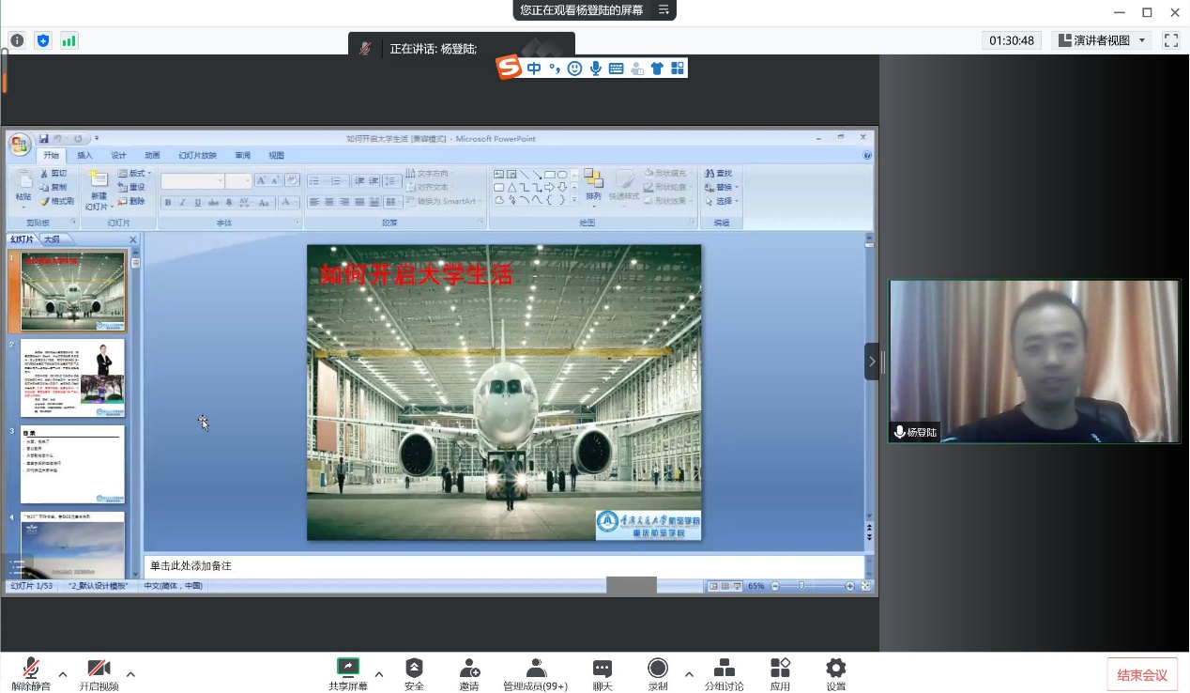Open the 演讲者视图 view dropdown
Viewport: 1190px width, 693px height.
click(1102, 40)
